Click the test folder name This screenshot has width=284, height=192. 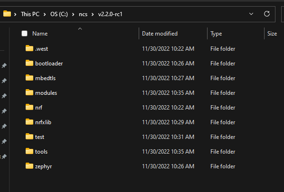40,137
